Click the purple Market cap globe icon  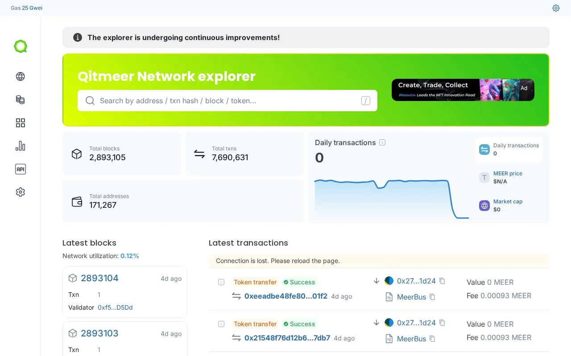click(x=484, y=206)
